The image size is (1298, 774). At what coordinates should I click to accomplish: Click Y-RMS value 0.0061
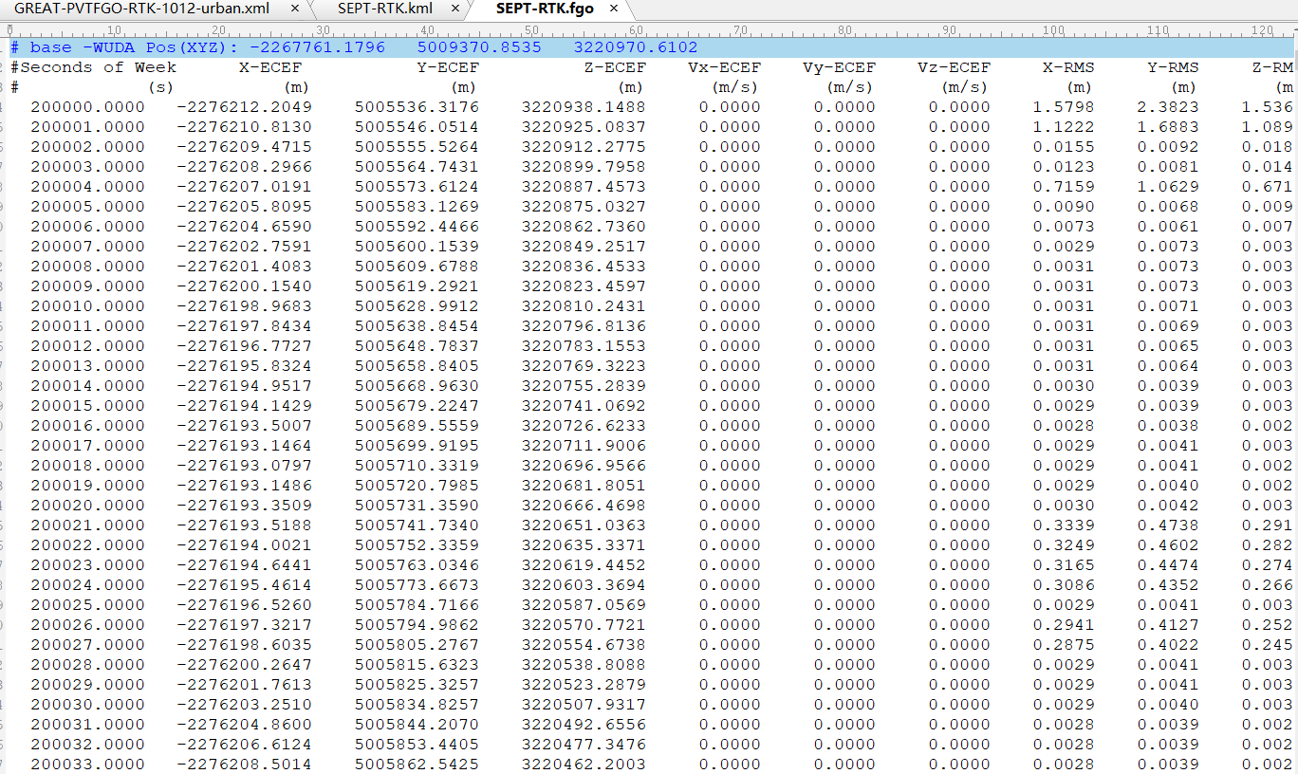[x=1168, y=227]
